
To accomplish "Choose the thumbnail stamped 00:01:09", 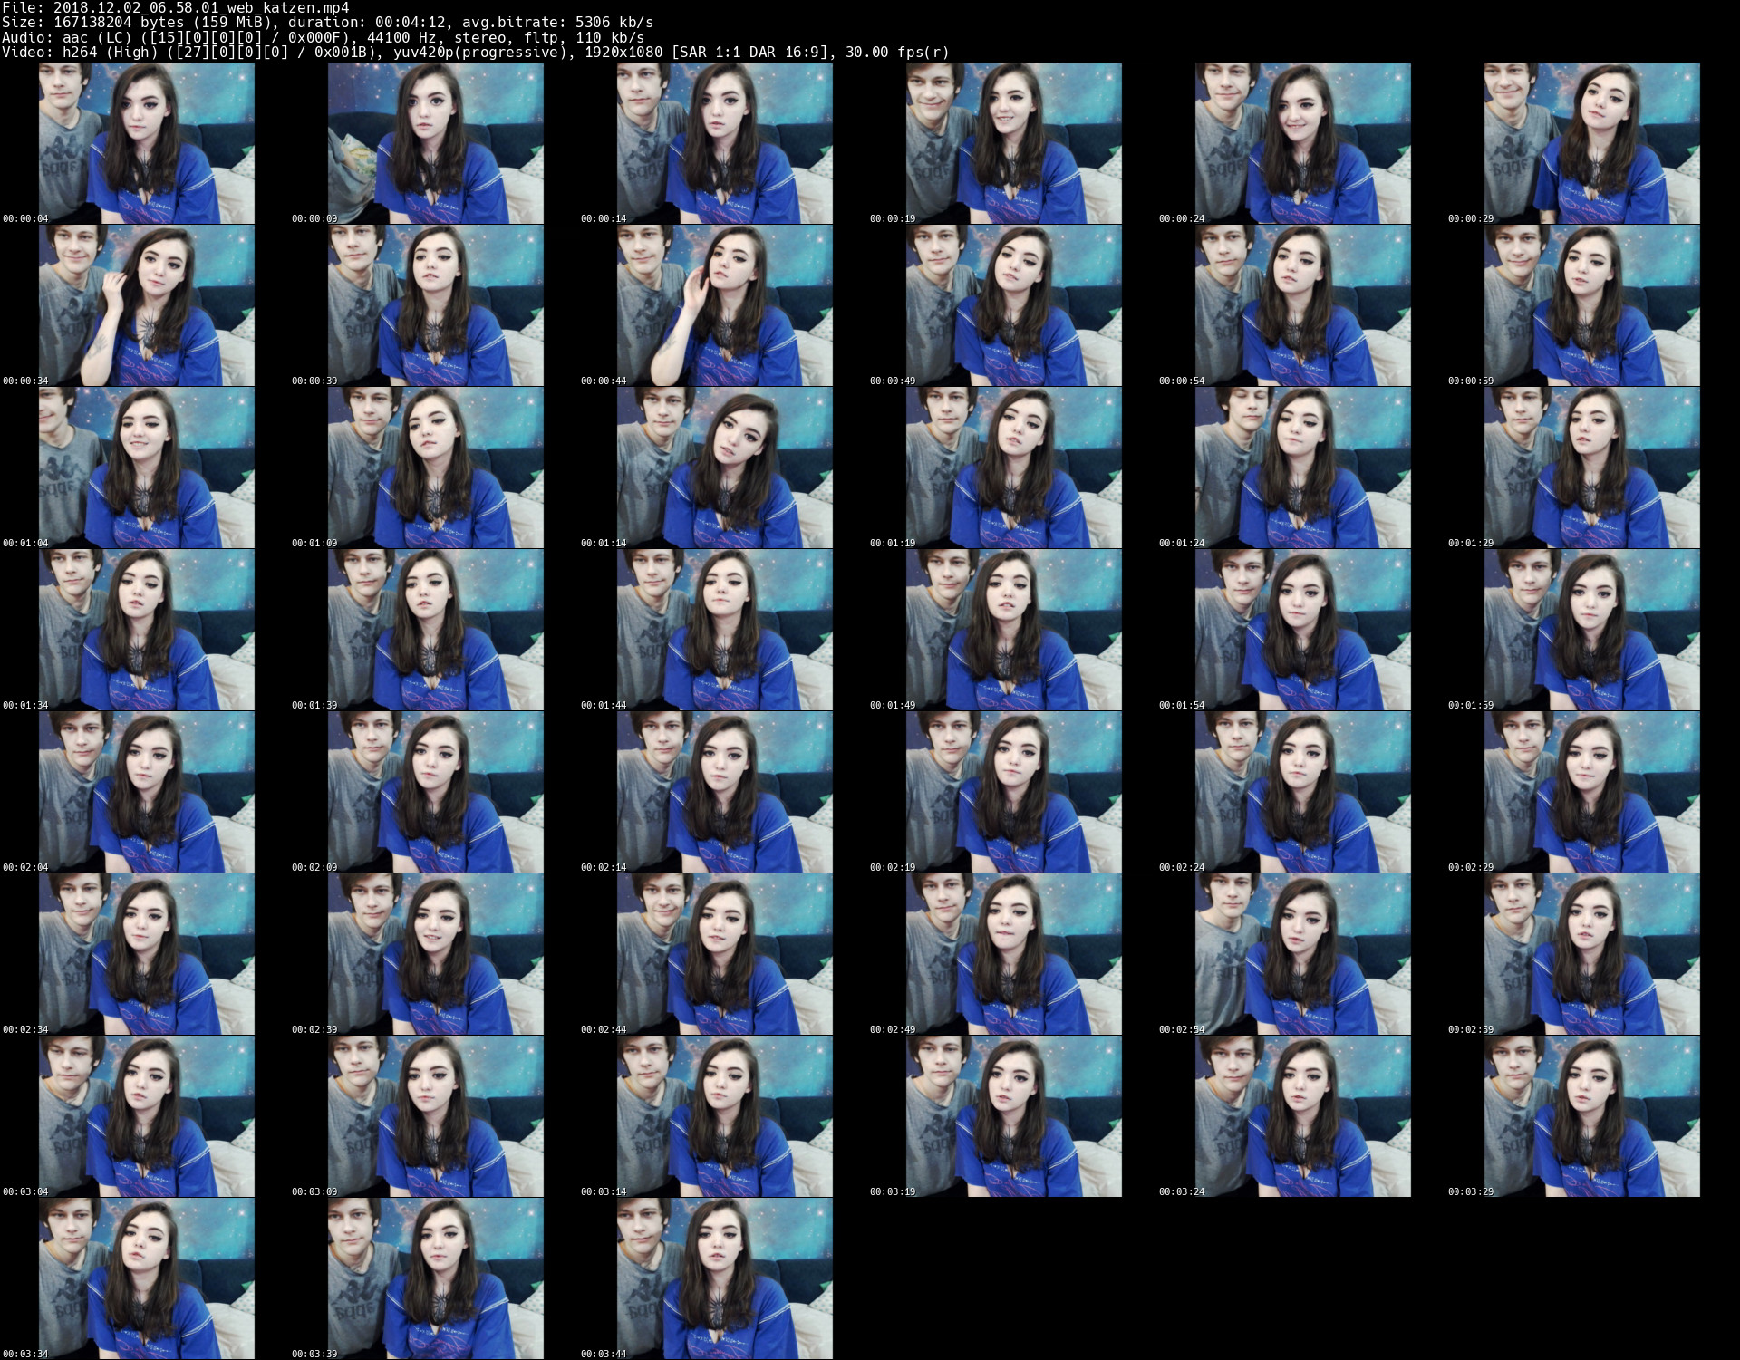I will pos(436,468).
